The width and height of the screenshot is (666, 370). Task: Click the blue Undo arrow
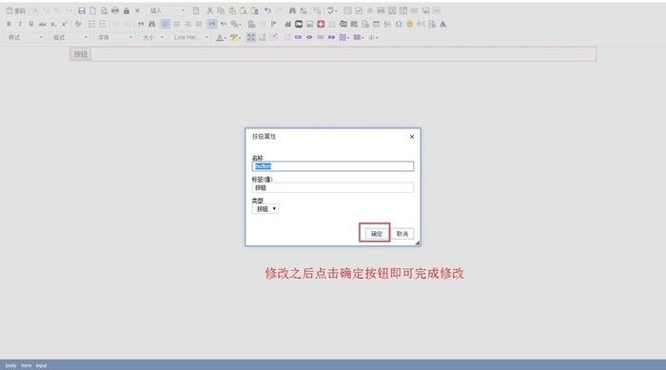[267, 10]
